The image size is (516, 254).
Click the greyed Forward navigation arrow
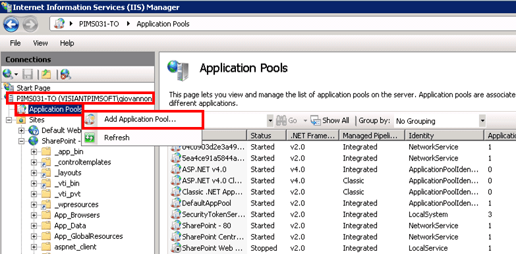pyautogui.click(x=30, y=24)
